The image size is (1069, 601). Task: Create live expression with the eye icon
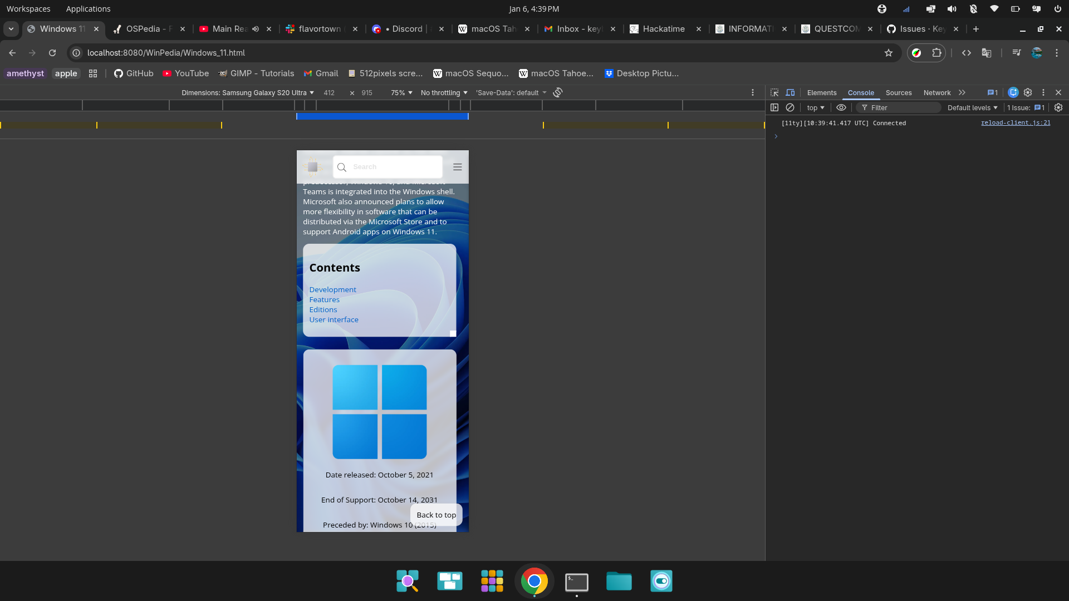pyautogui.click(x=841, y=107)
